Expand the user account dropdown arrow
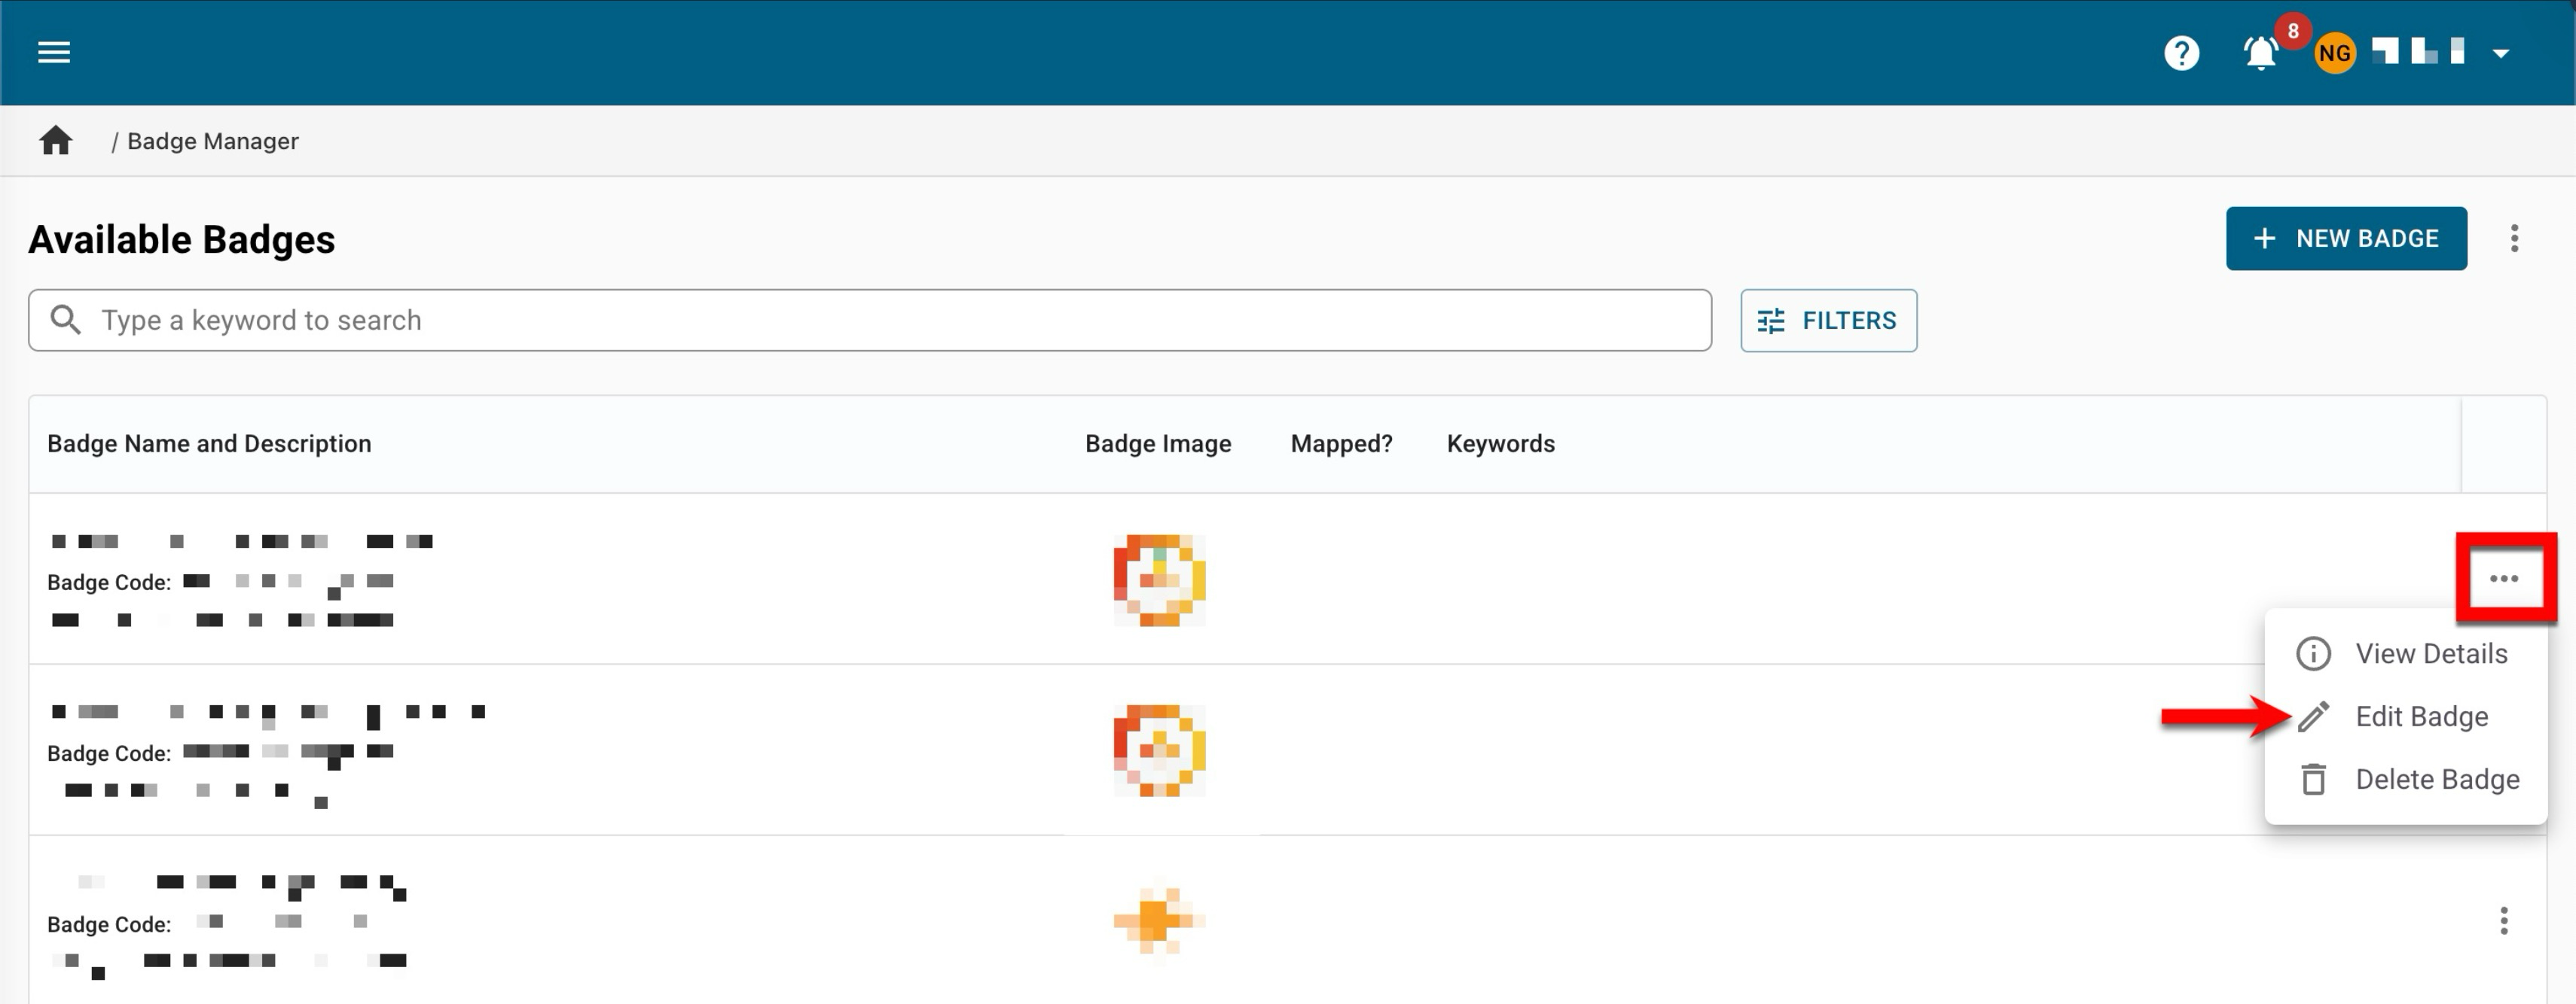 (2500, 54)
